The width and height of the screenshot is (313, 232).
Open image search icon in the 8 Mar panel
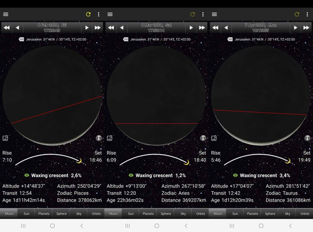109,138
